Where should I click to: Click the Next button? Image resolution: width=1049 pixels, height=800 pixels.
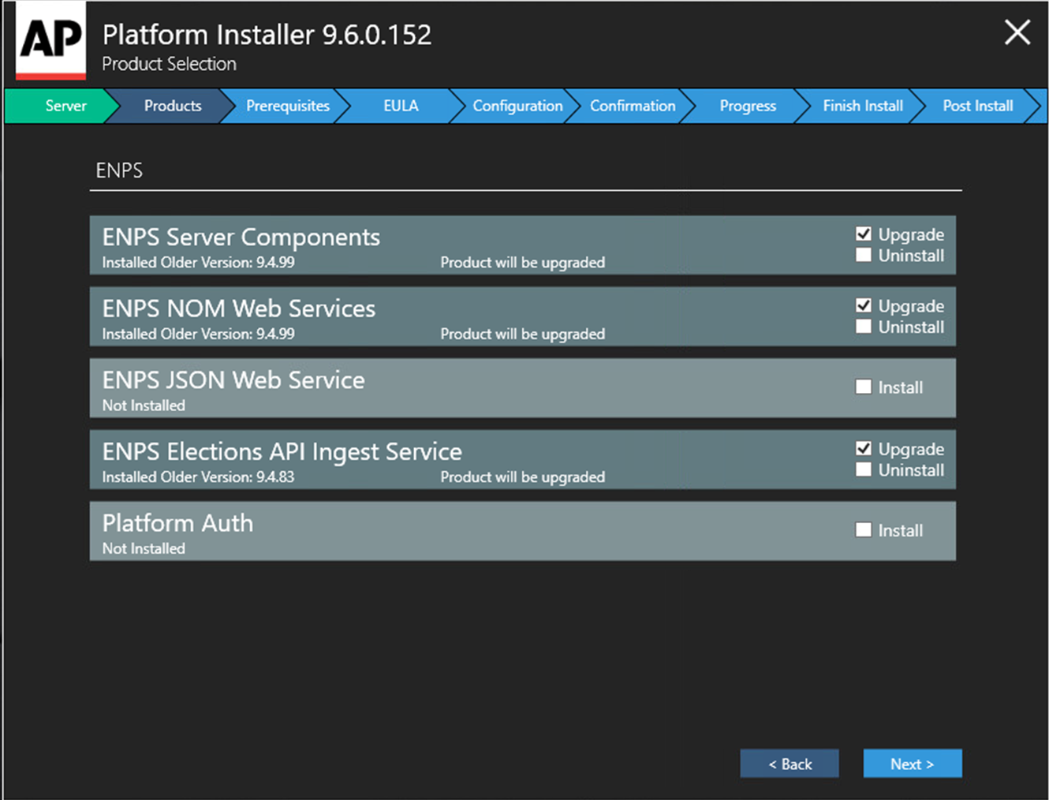[913, 764]
